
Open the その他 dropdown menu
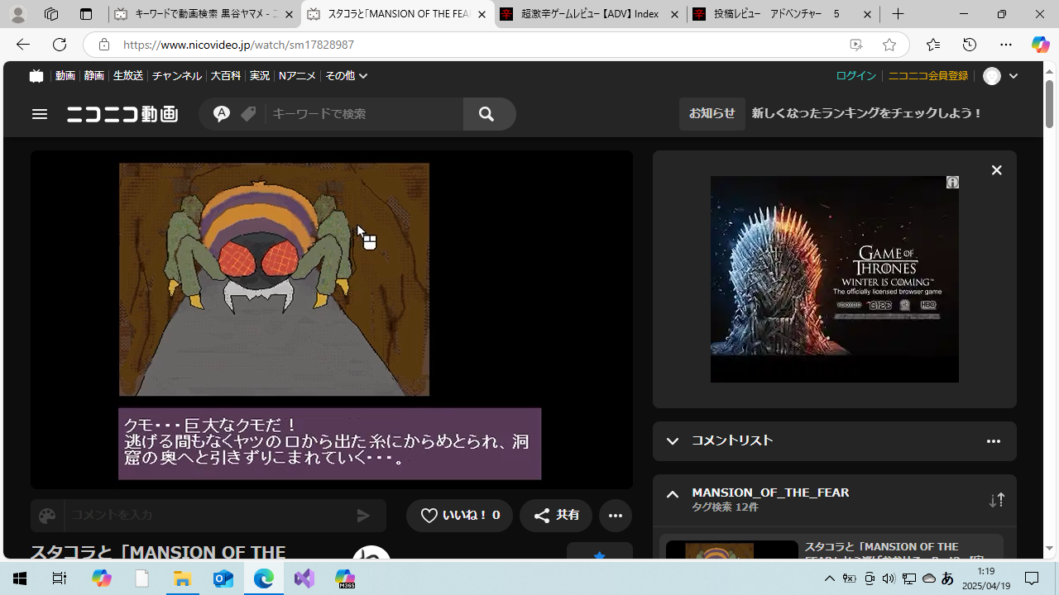click(x=346, y=76)
